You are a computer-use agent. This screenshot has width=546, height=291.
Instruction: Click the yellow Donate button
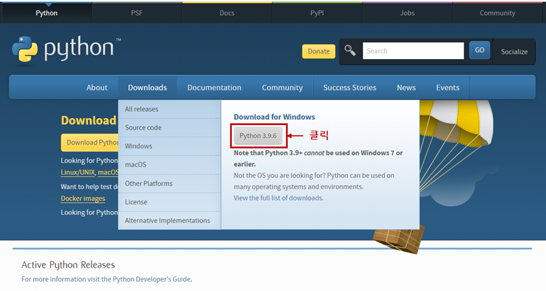pos(319,52)
